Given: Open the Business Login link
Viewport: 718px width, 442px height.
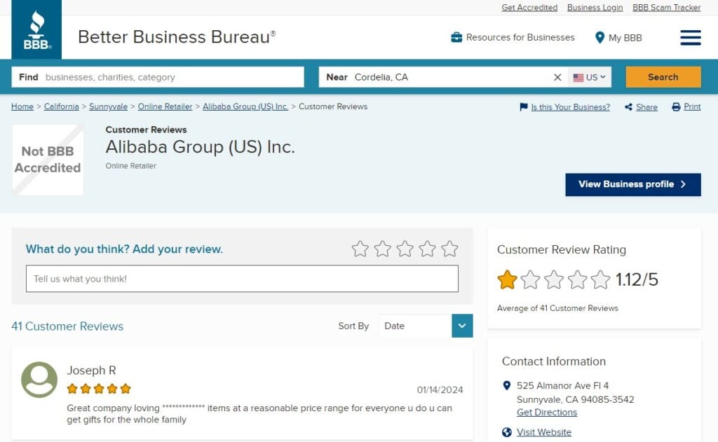Looking at the screenshot, I should pyautogui.click(x=595, y=7).
